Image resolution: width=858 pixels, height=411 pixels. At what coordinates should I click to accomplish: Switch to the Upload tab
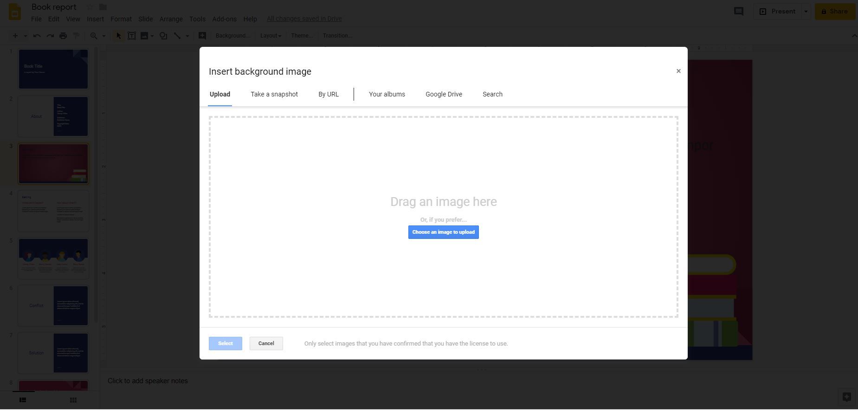coord(220,94)
